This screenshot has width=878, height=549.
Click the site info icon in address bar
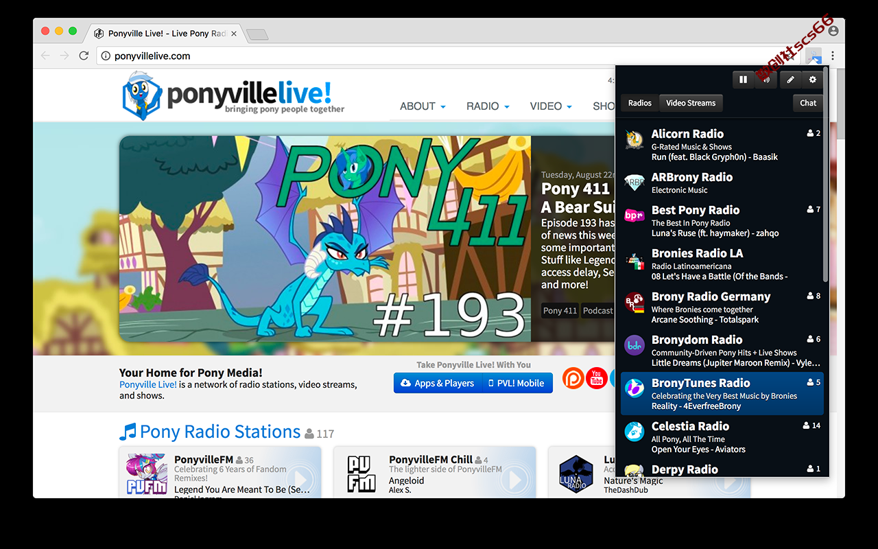click(106, 56)
